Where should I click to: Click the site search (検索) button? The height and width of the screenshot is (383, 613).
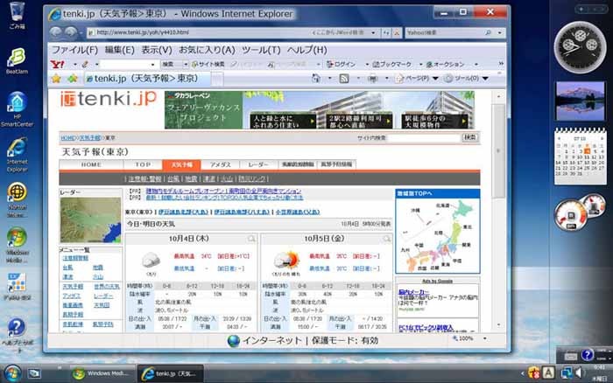tap(469, 137)
